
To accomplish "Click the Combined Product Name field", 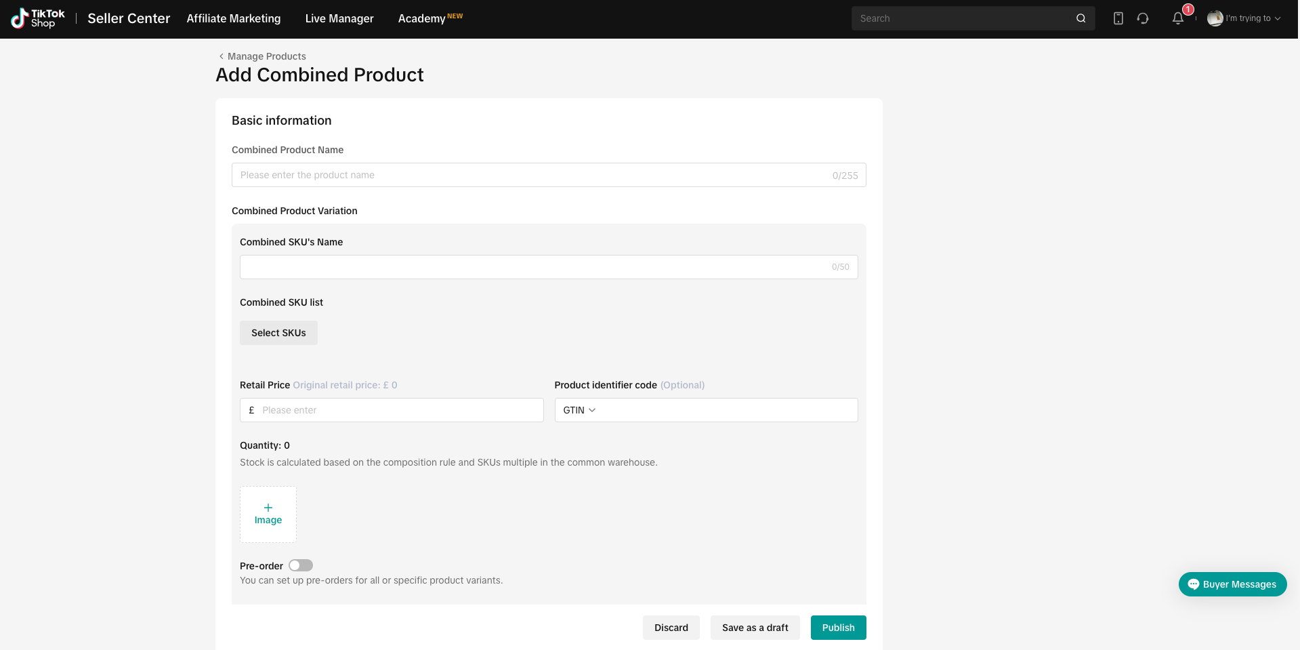I will pos(549,175).
